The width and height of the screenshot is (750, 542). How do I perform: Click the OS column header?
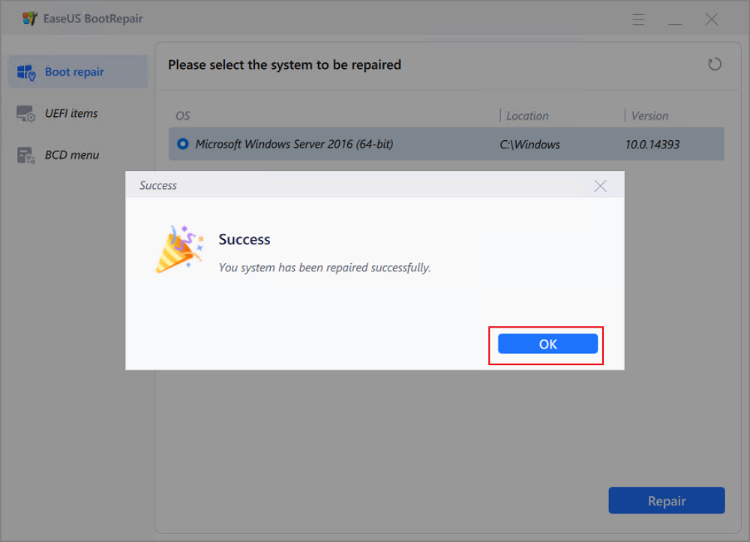pos(183,116)
